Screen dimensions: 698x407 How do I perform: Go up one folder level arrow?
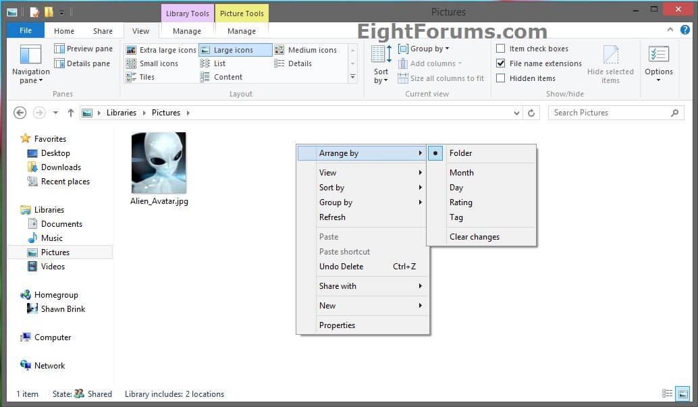pos(71,113)
